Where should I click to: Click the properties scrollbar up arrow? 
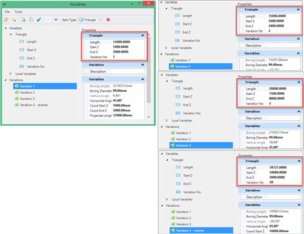(149, 35)
